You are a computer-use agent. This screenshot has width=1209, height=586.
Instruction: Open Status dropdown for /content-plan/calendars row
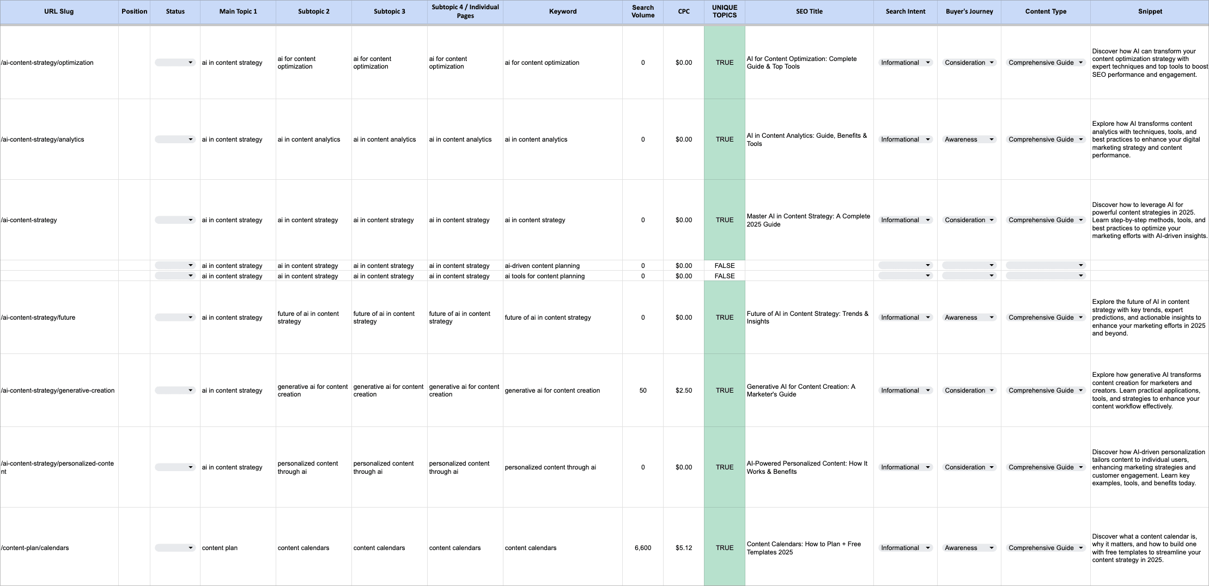[175, 548]
